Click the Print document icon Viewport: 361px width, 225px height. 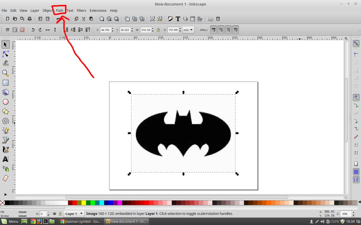coord(30,19)
